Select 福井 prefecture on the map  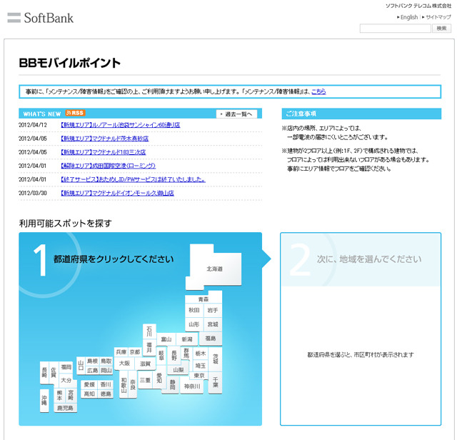149,347
